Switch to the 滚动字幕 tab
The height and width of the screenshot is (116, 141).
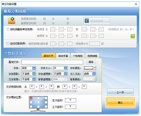coord(63,56)
